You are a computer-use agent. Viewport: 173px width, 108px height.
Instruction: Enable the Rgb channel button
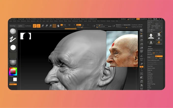click(x=69, y=25)
